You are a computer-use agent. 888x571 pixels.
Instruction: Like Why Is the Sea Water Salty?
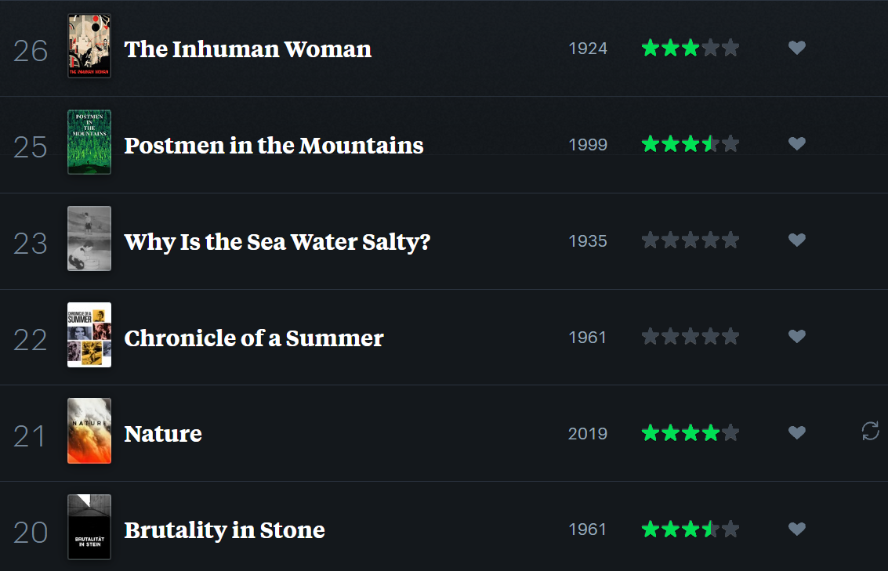[796, 240]
